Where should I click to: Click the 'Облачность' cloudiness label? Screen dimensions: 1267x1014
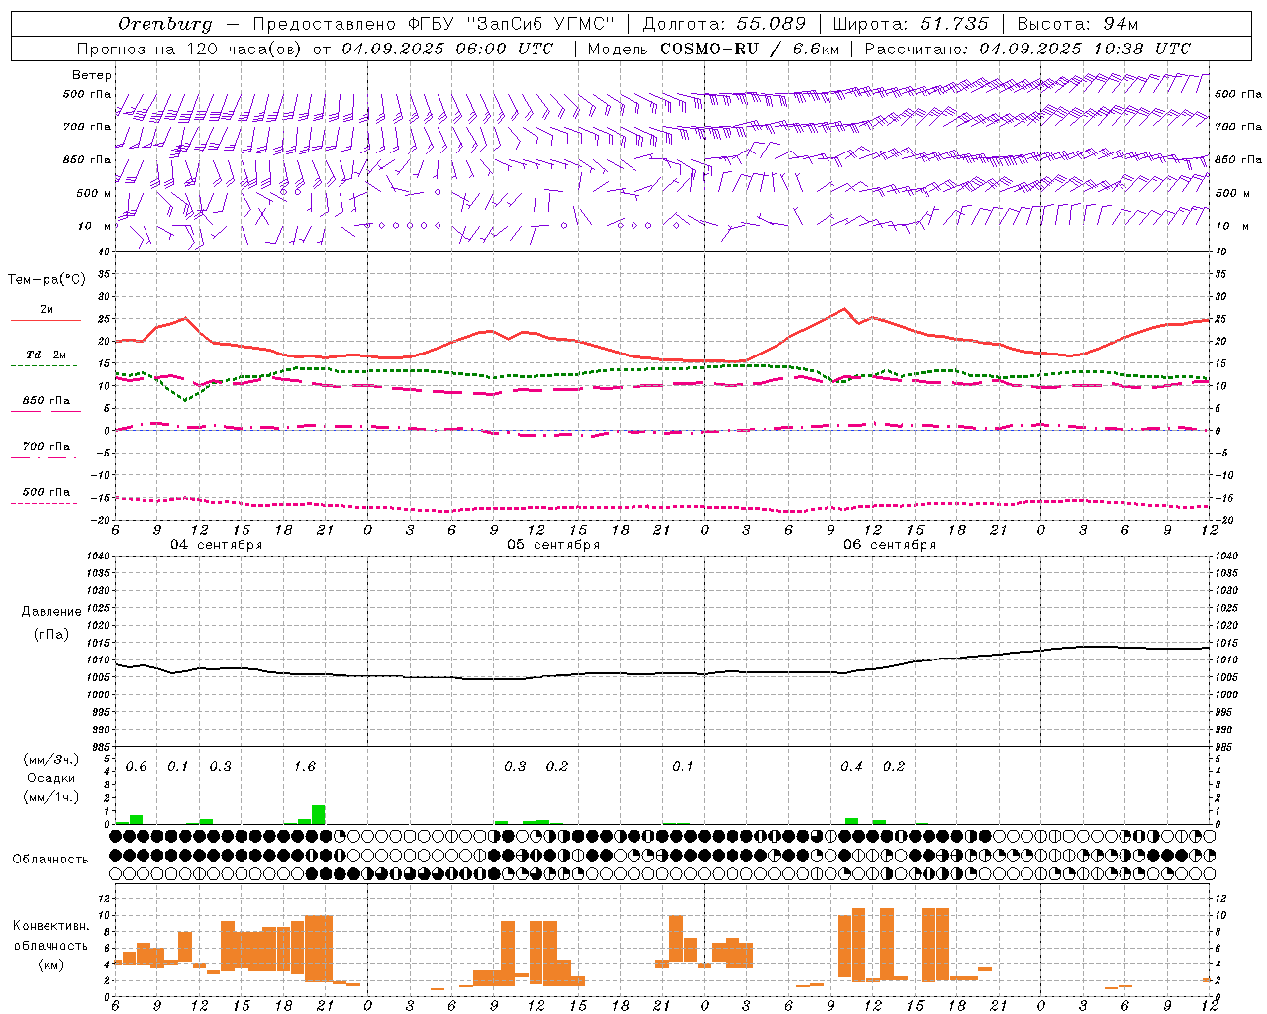(50, 860)
